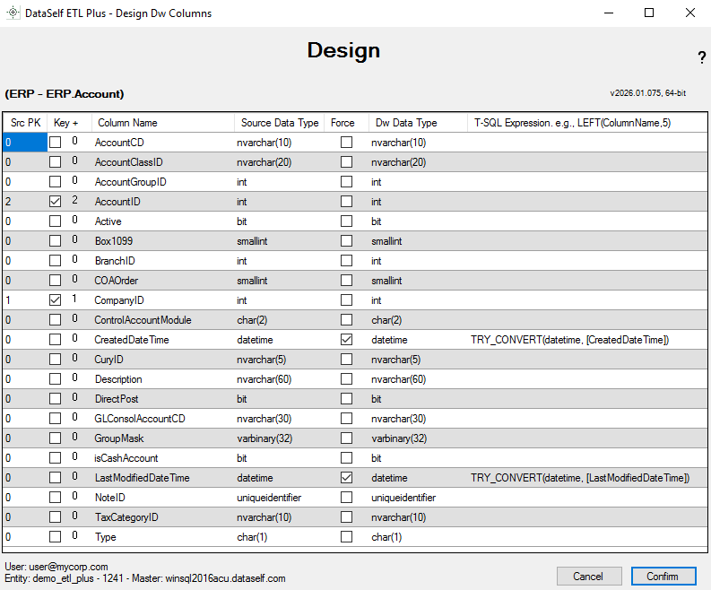Enable Force checkbox for AccountCD row
Screen dimensions: 711x590
coord(346,143)
